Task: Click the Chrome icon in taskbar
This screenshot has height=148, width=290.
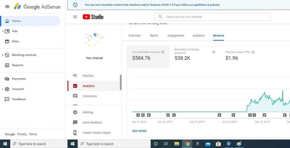Action: (x=187, y=144)
